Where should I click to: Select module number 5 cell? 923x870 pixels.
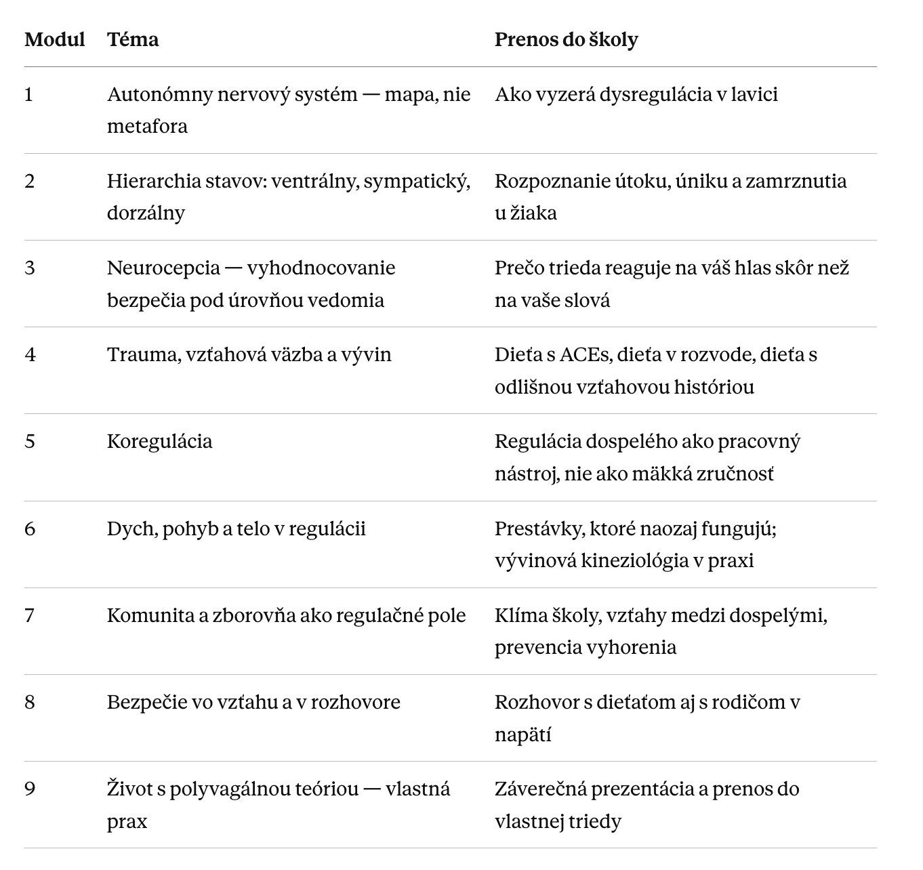[30, 441]
